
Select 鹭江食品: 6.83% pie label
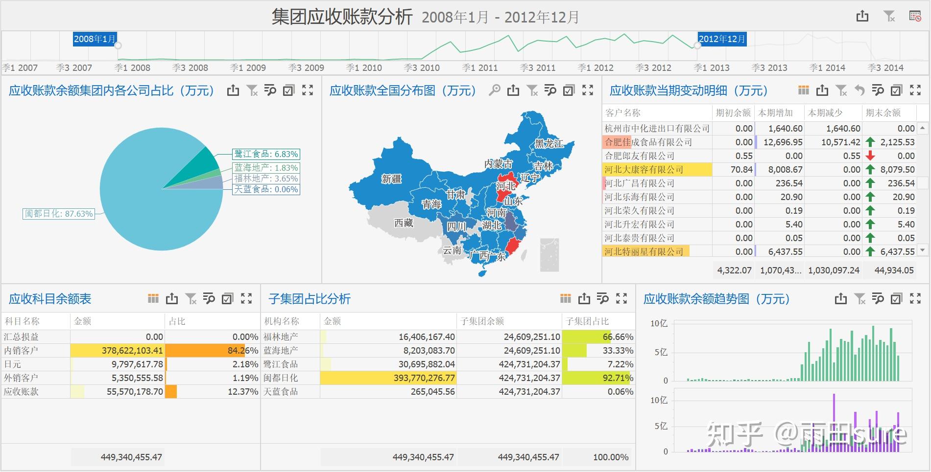click(x=266, y=154)
